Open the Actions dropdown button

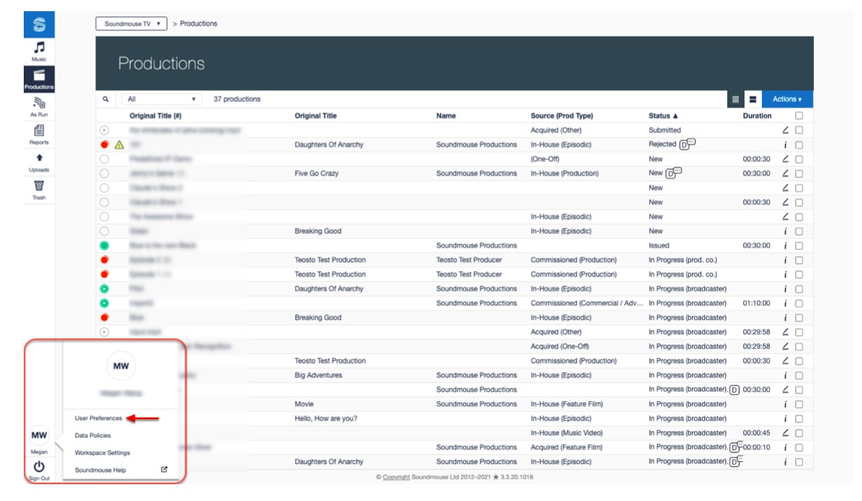787,99
